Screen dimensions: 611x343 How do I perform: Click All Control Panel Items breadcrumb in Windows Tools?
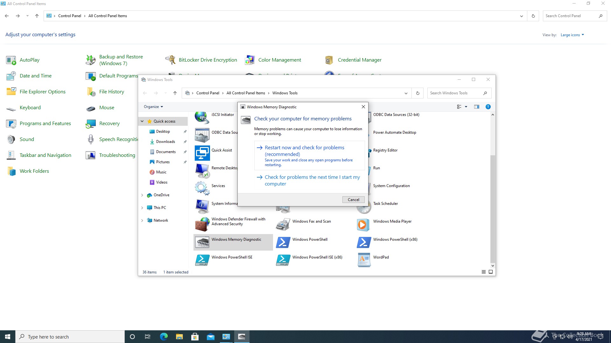[x=245, y=93]
